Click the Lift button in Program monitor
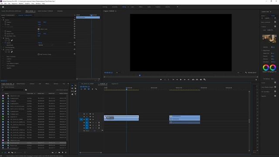279x157 pixels. [193, 79]
